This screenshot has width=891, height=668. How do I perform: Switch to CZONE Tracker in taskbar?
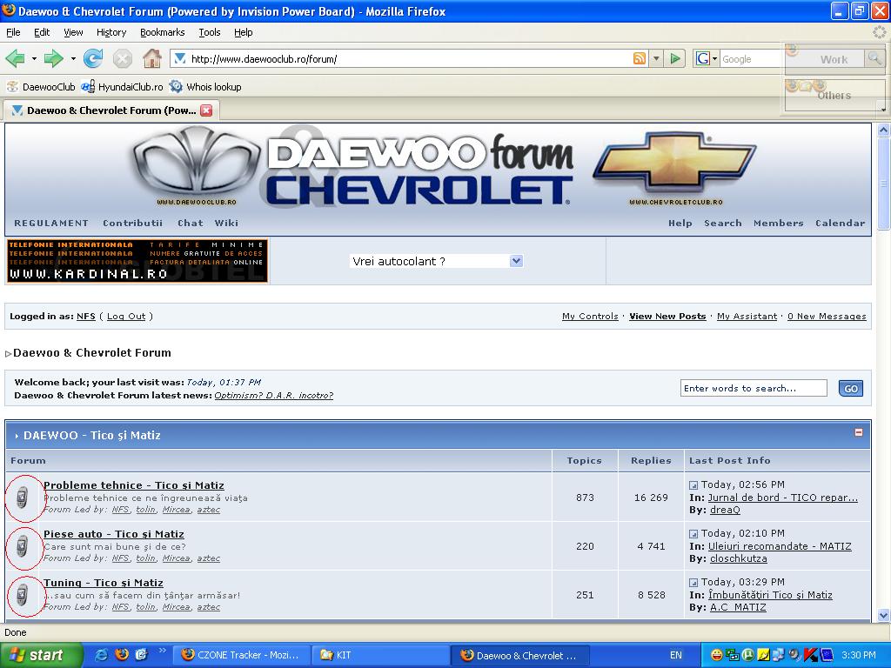pos(241,655)
